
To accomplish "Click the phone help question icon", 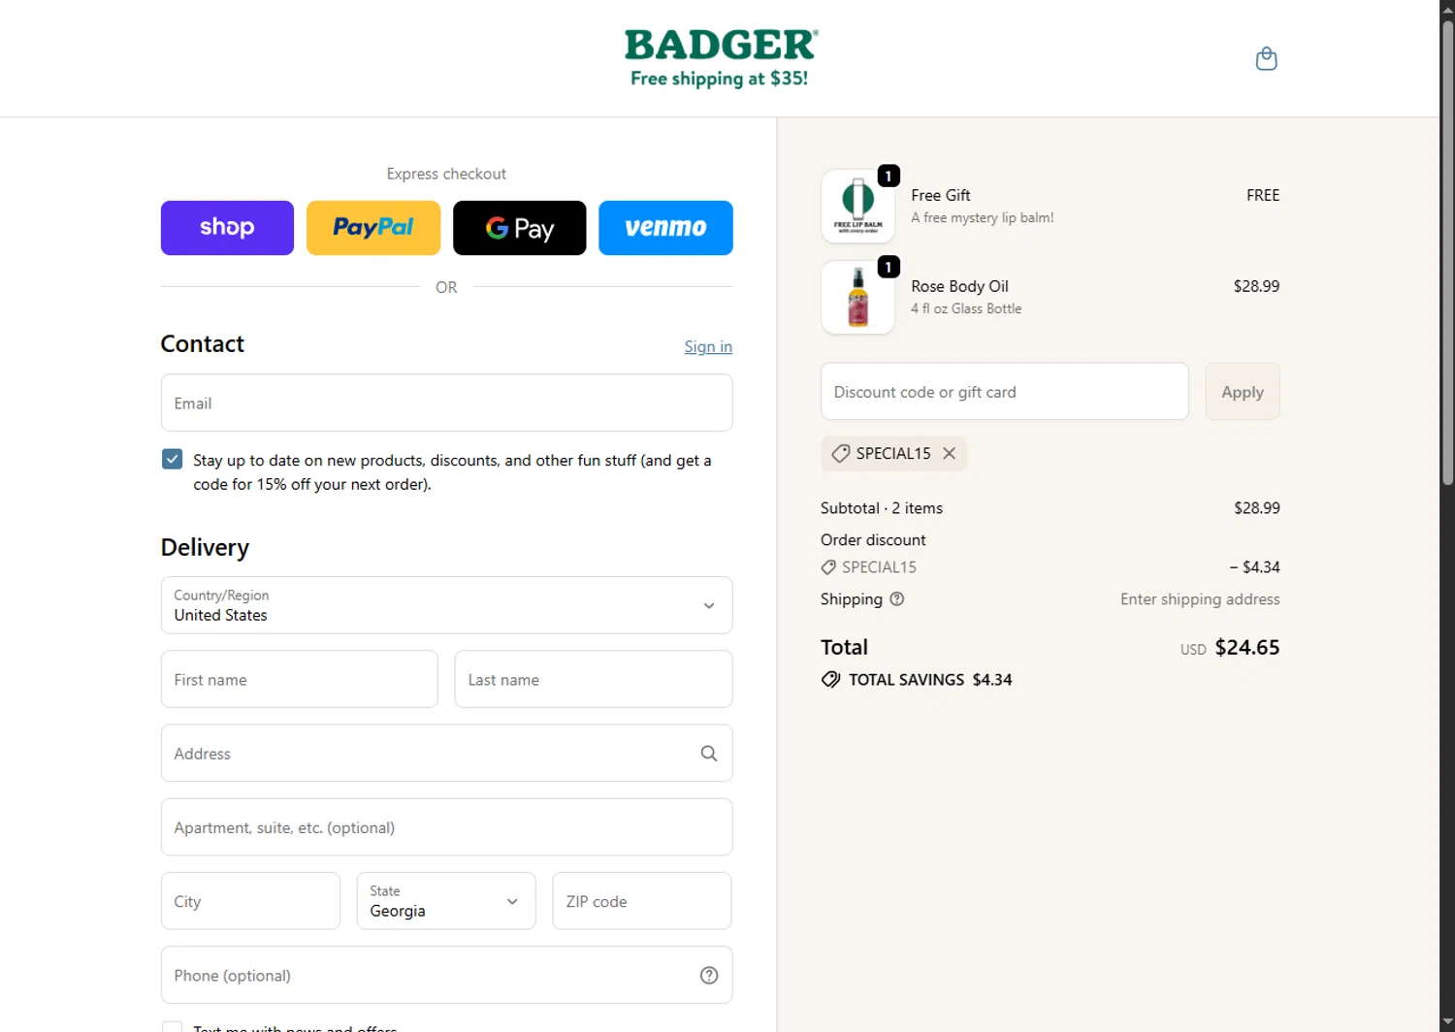I will (x=709, y=976).
